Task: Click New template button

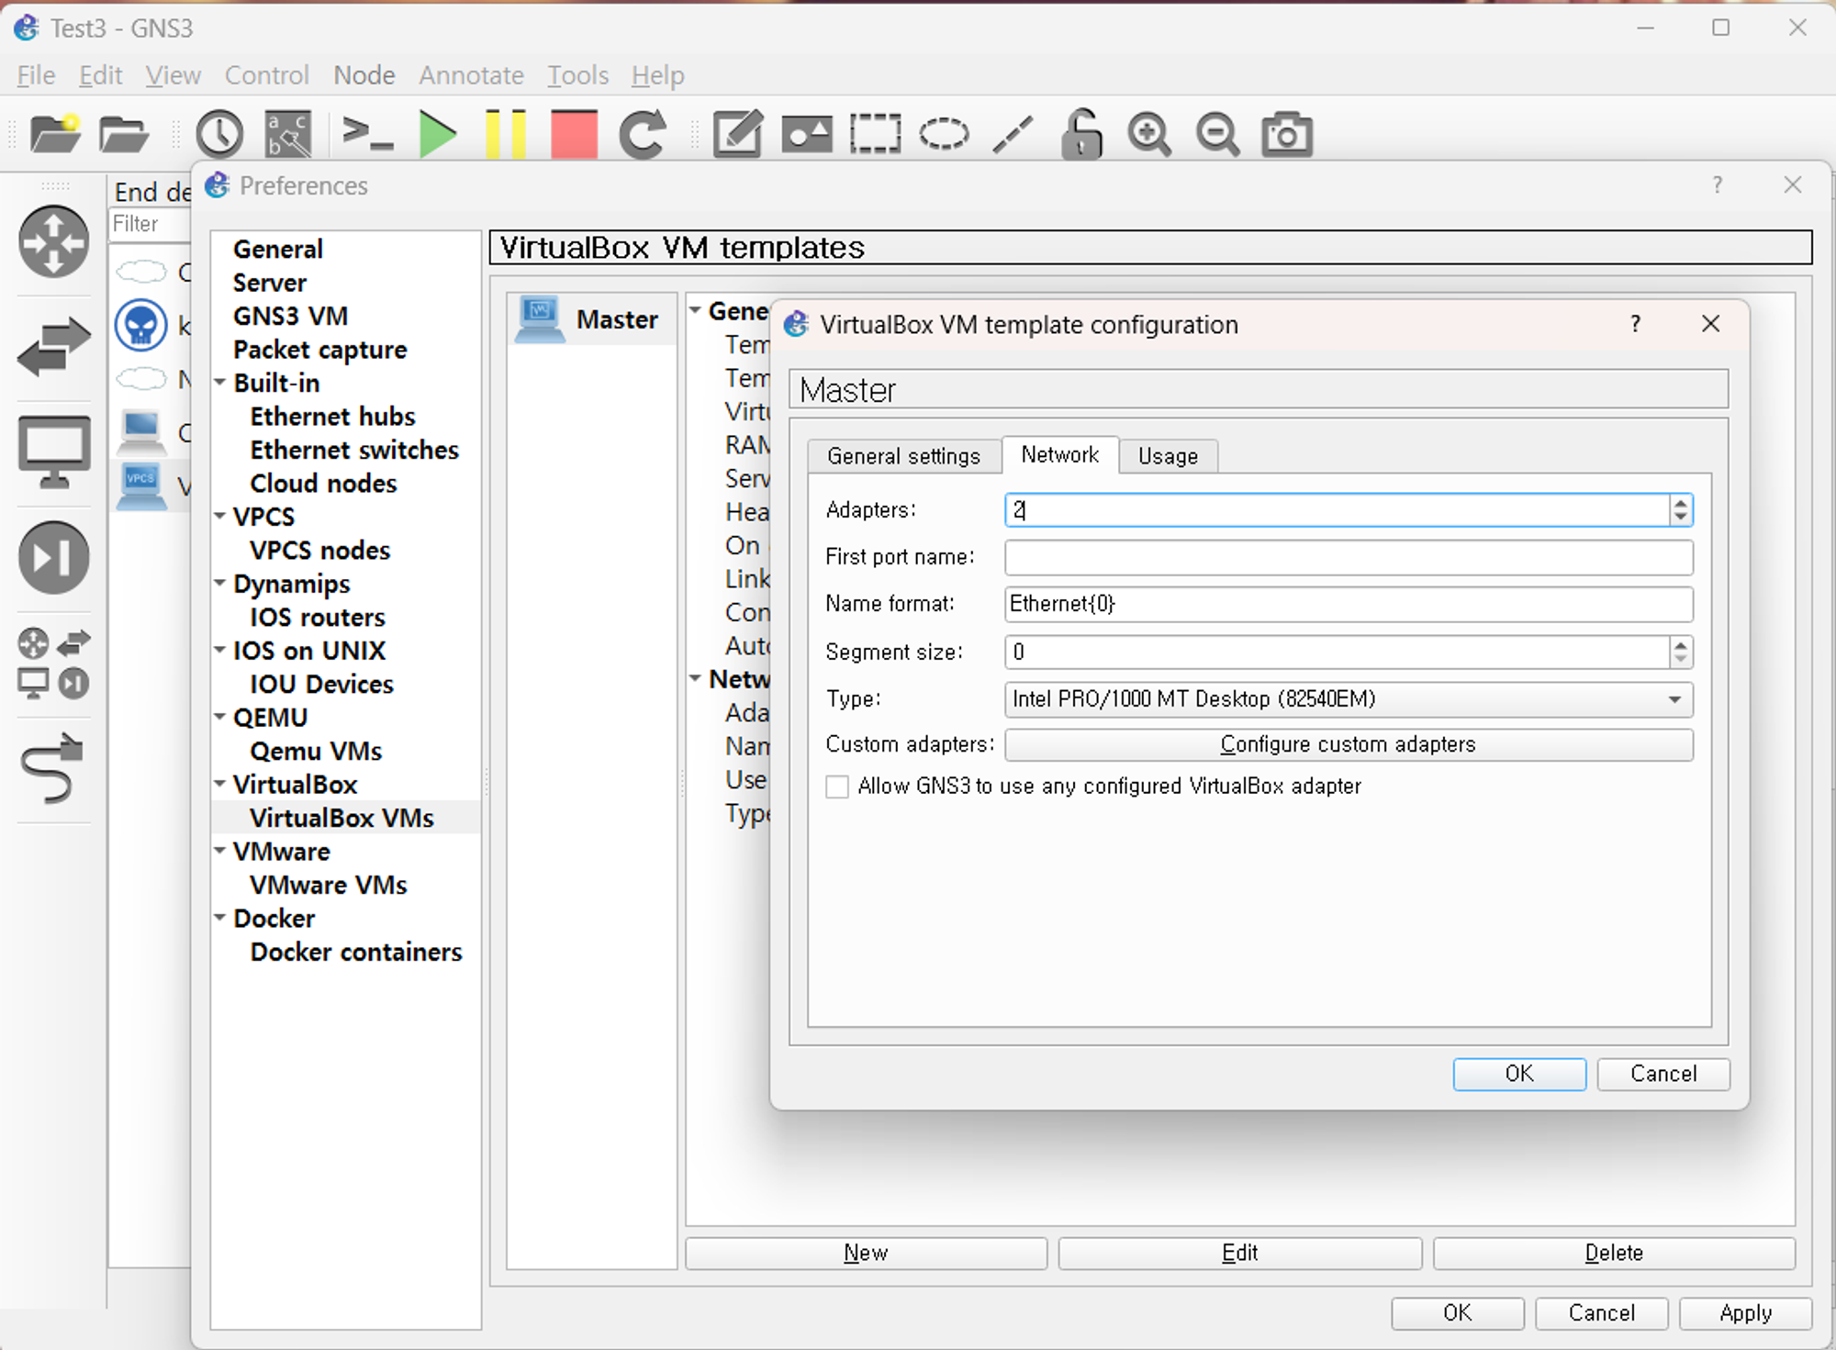Action: point(866,1253)
